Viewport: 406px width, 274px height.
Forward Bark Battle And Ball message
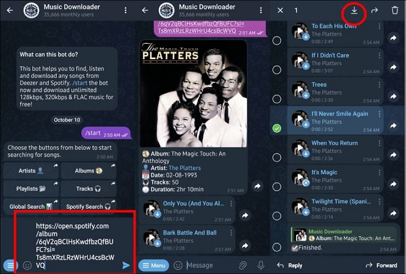pyautogui.click(x=245, y=245)
